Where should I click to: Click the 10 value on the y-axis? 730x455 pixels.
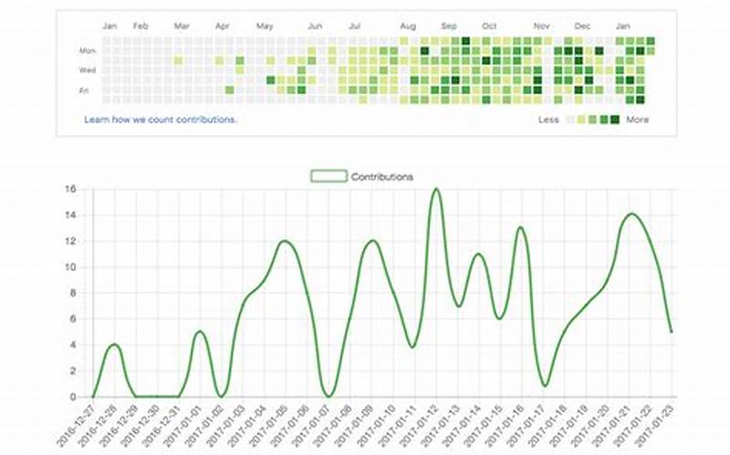[x=70, y=267]
